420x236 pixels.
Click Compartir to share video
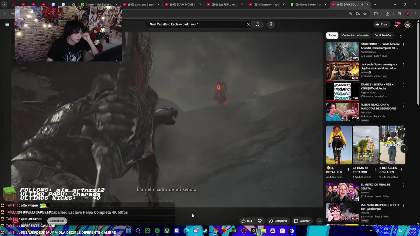coord(278,221)
